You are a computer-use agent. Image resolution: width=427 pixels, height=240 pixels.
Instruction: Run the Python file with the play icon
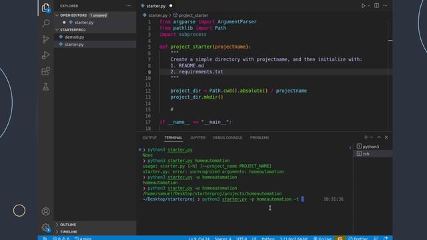click(363, 6)
